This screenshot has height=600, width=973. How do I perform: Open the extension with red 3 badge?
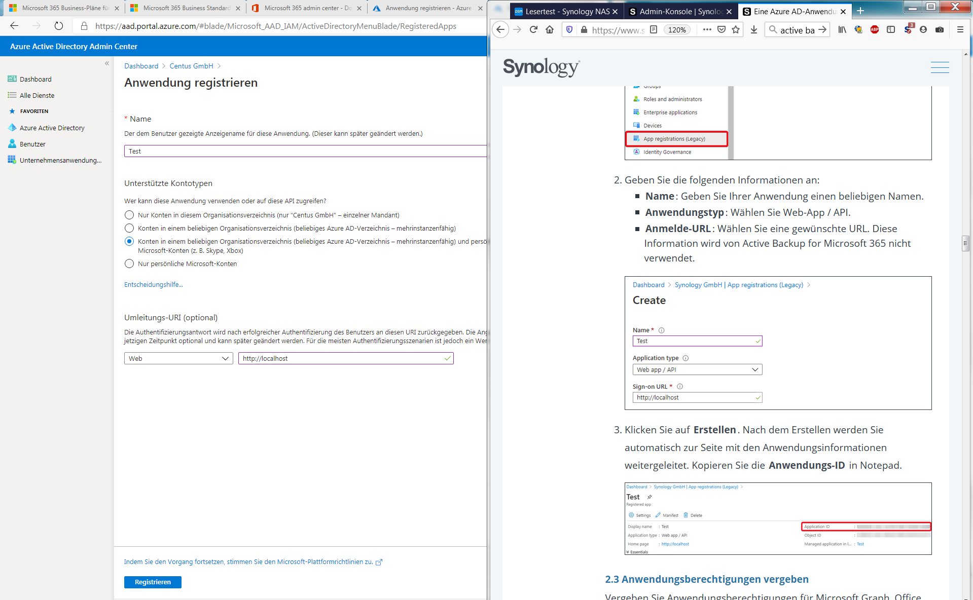click(908, 29)
